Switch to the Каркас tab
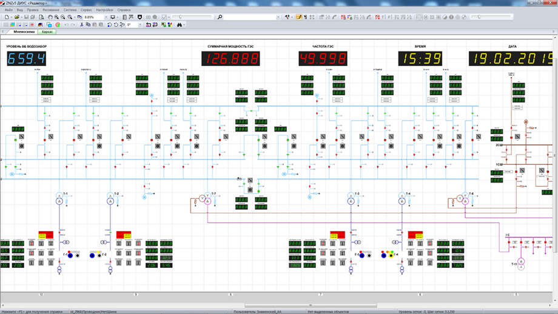 [48, 32]
